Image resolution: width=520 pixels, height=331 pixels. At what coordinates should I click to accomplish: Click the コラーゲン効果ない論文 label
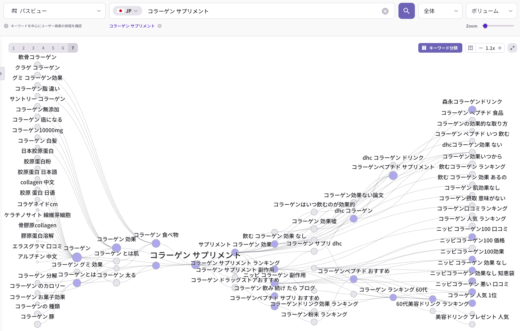pyautogui.click(x=354, y=195)
